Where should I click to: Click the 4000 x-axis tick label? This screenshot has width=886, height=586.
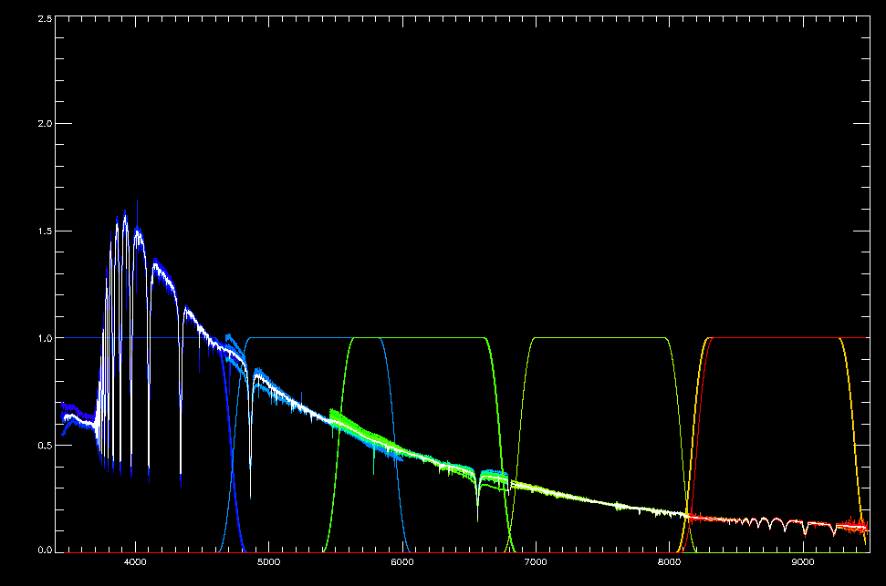pos(136,563)
